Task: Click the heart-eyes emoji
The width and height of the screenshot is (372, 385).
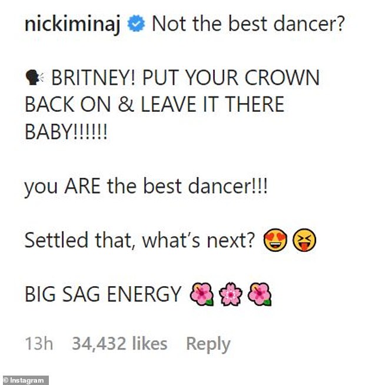Action: [277, 241]
